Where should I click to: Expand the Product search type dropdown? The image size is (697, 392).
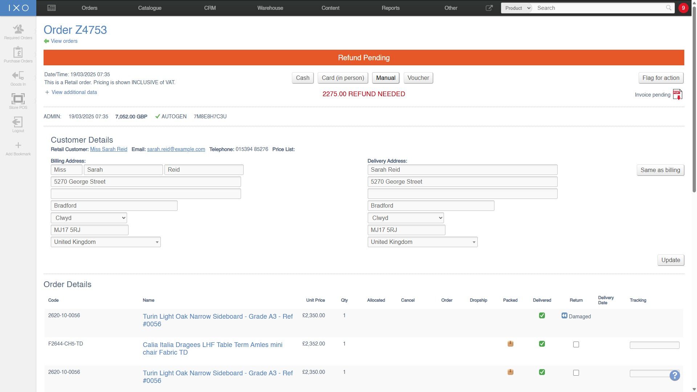[517, 8]
